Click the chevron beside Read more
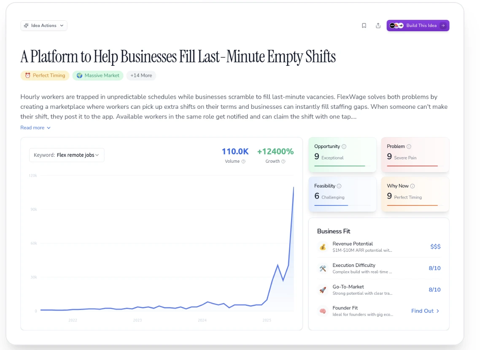 (x=49, y=128)
